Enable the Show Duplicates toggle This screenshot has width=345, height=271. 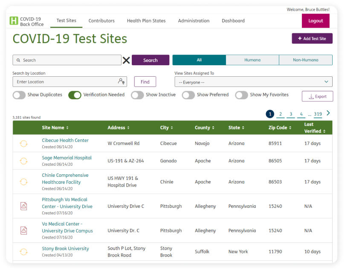18,95
